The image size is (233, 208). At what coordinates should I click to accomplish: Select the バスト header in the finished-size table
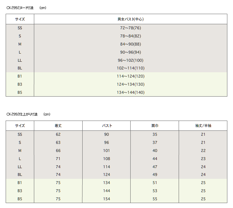click(107, 126)
